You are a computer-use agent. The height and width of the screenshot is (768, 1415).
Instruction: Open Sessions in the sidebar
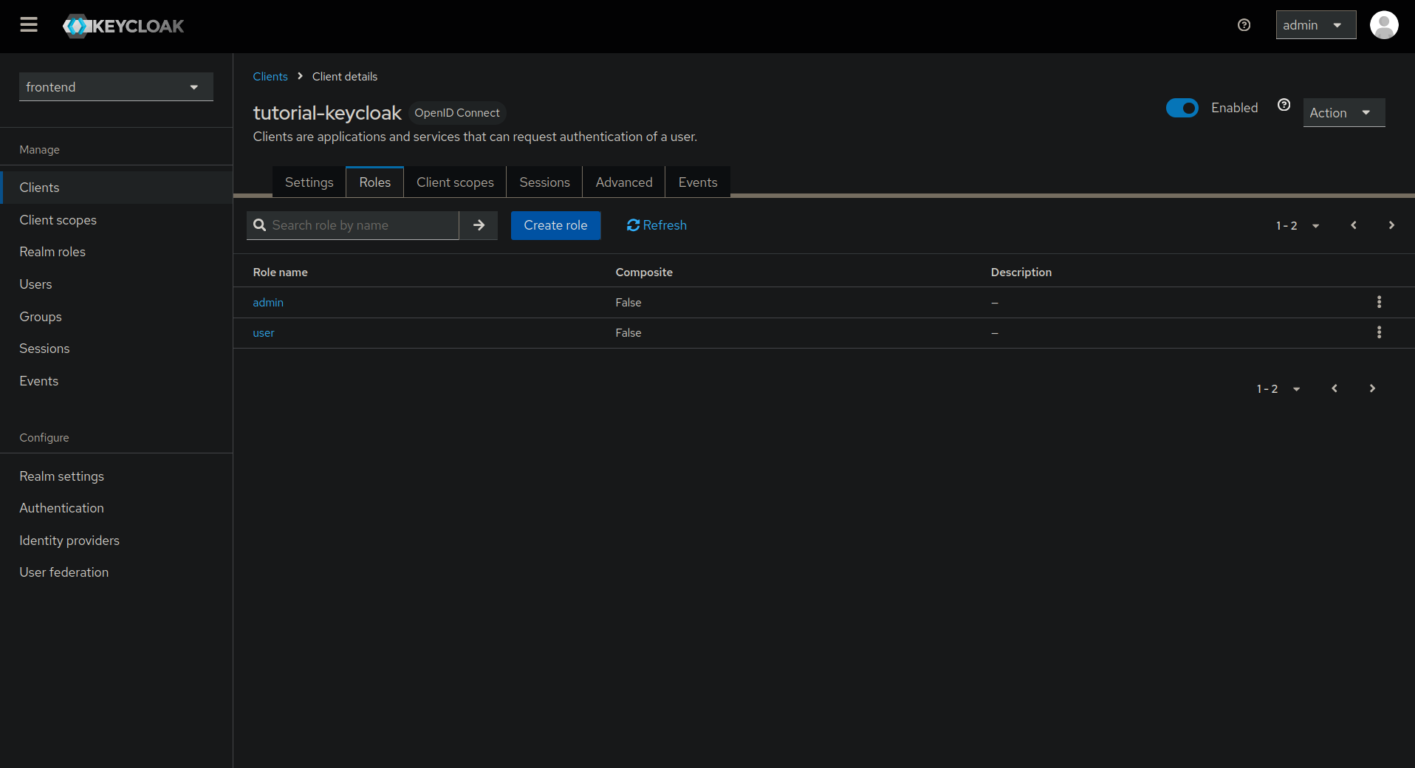point(116,349)
